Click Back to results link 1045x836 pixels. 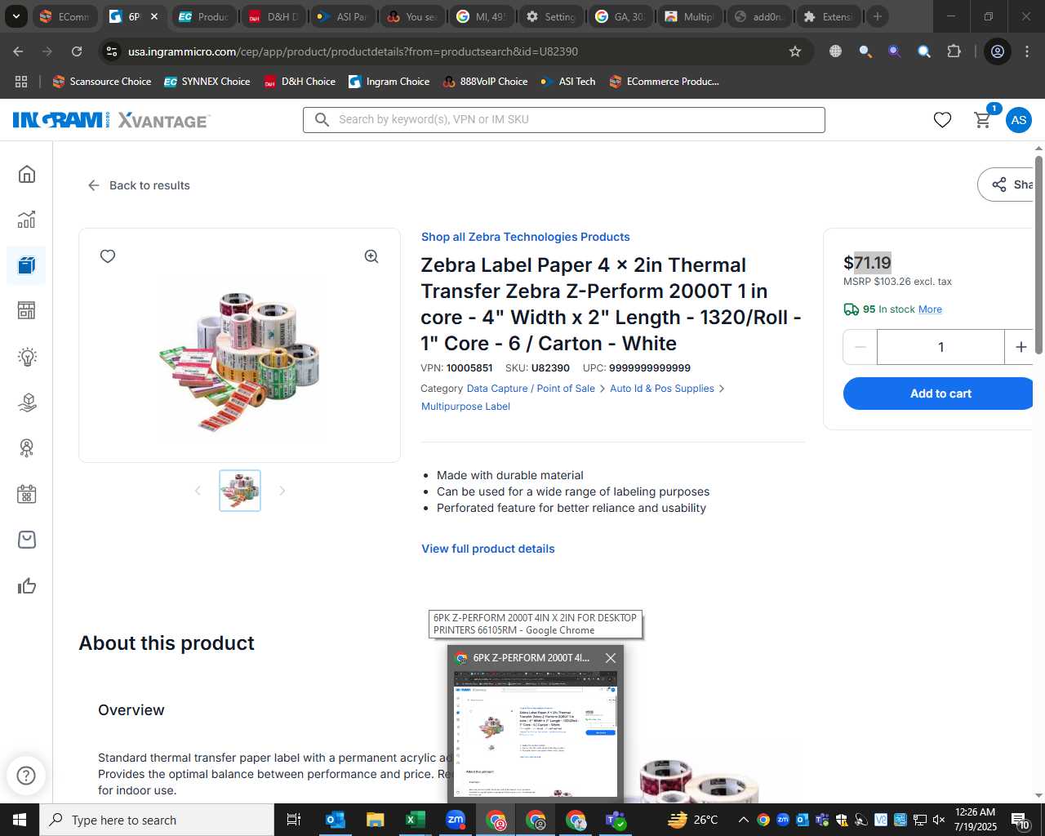click(139, 185)
